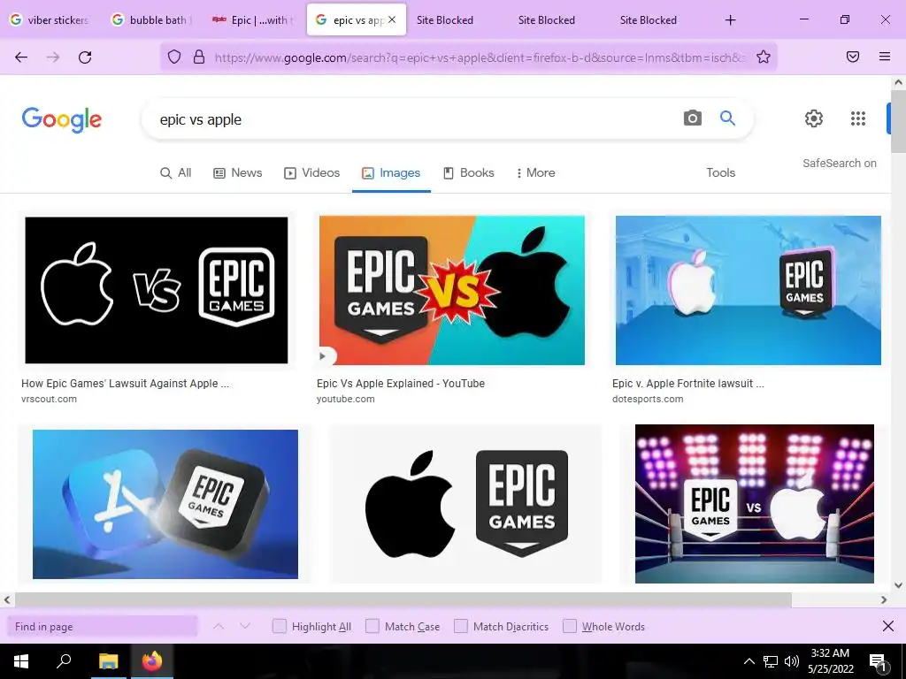Find next match arrow in find bar
The width and height of the screenshot is (906, 679).
click(x=245, y=627)
